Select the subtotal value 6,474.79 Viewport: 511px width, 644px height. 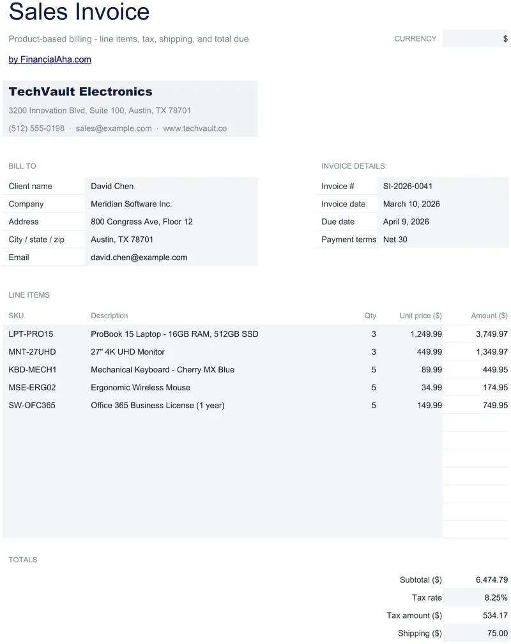pos(492,579)
